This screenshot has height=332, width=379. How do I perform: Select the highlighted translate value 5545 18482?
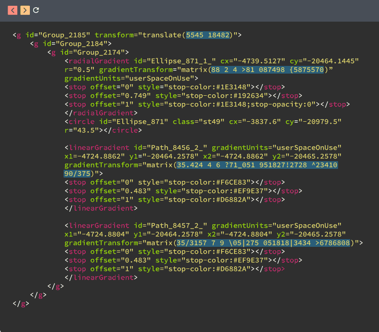209,35
